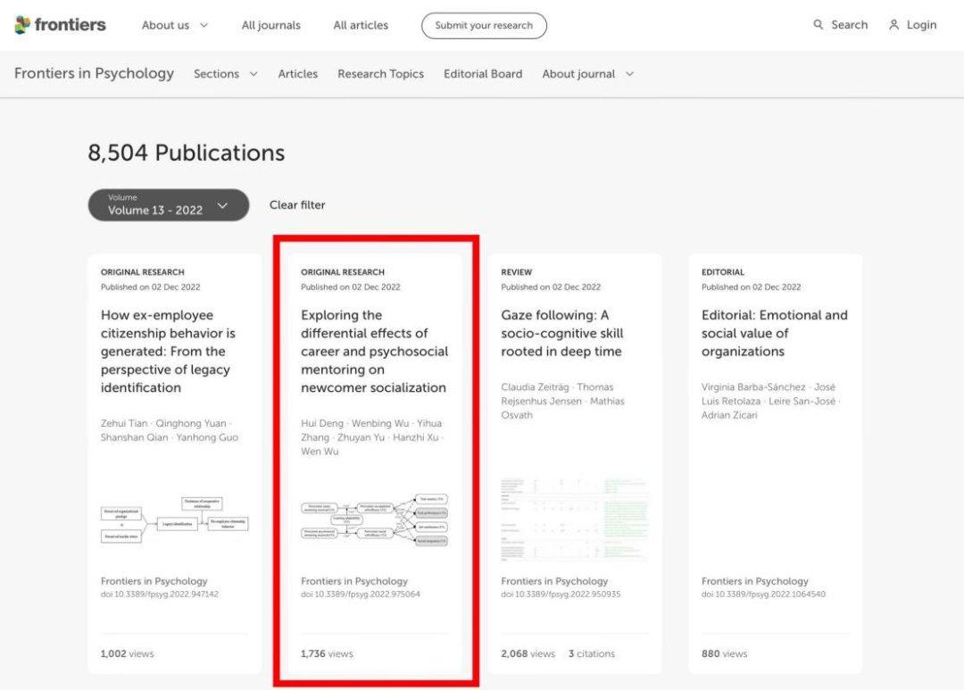Click the 880 views count
The width and height of the screenshot is (964, 690).
click(x=724, y=653)
